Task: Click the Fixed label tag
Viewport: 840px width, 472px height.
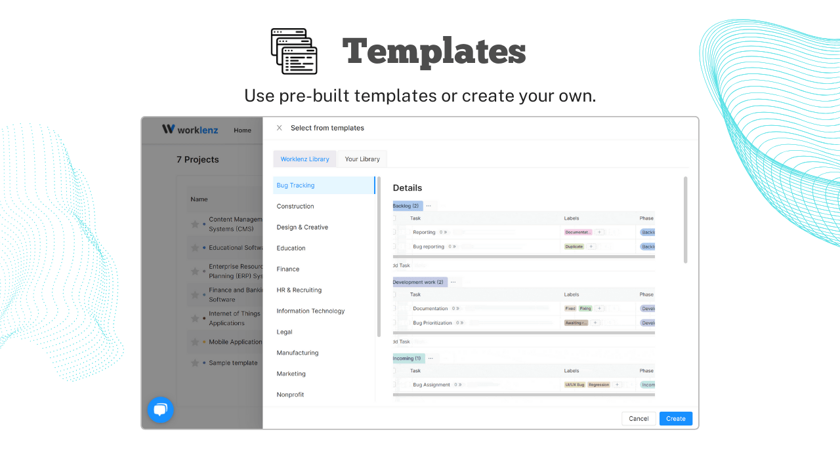Action: pyautogui.click(x=570, y=308)
